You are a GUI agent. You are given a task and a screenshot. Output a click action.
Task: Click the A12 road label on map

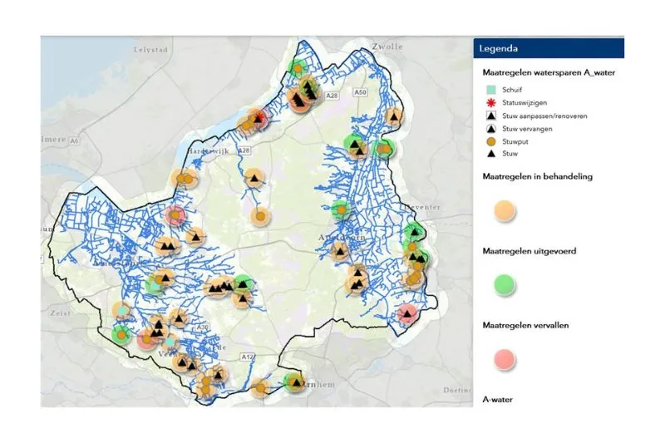pos(247,356)
